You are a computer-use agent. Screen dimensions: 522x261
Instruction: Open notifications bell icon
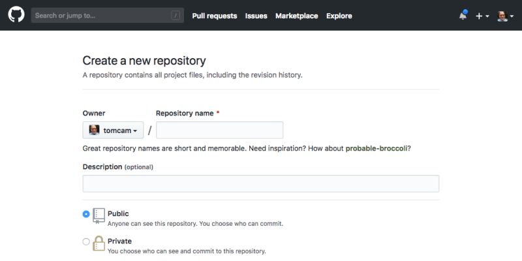point(463,16)
